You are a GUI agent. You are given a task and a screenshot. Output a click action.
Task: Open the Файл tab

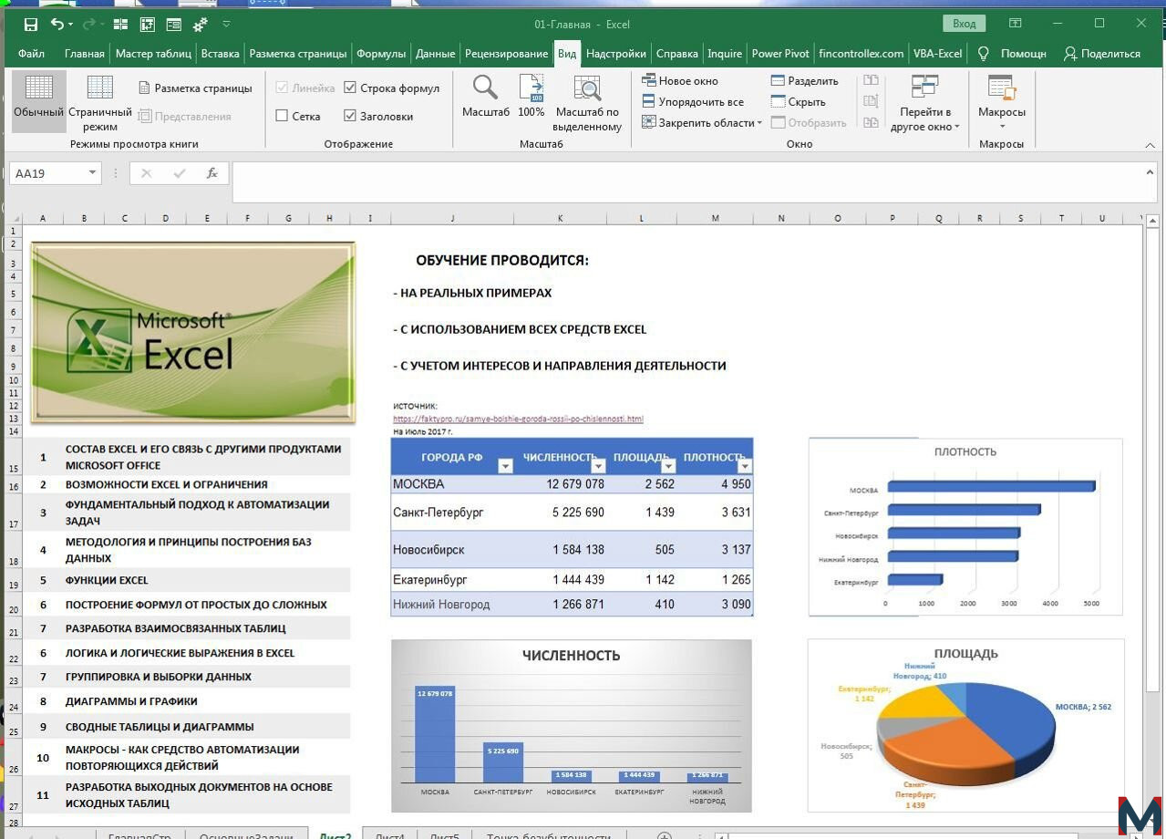(x=31, y=54)
